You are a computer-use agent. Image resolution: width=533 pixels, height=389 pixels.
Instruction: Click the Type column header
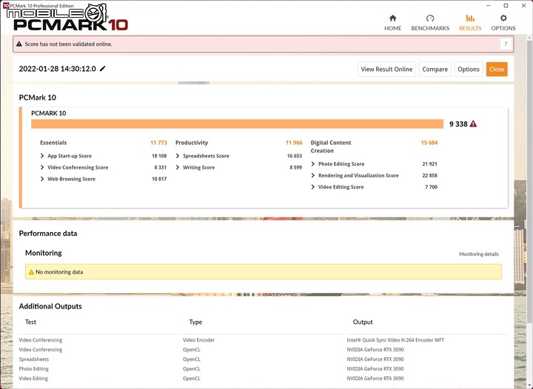pos(195,322)
